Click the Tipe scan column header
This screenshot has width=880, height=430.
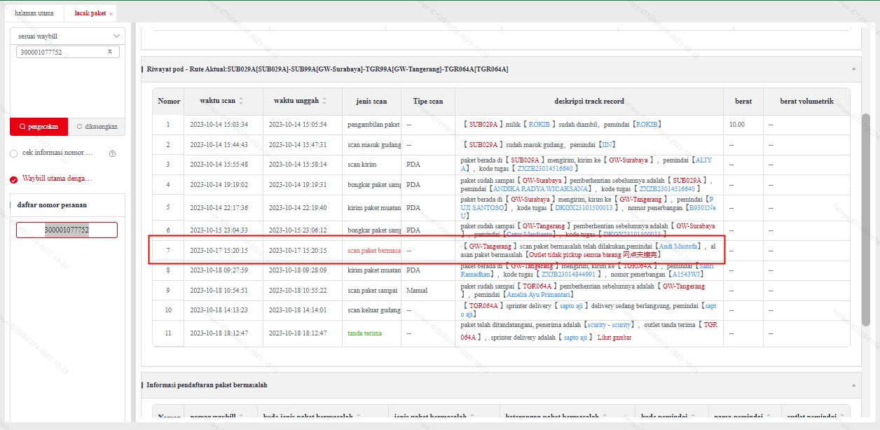pyautogui.click(x=428, y=102)
